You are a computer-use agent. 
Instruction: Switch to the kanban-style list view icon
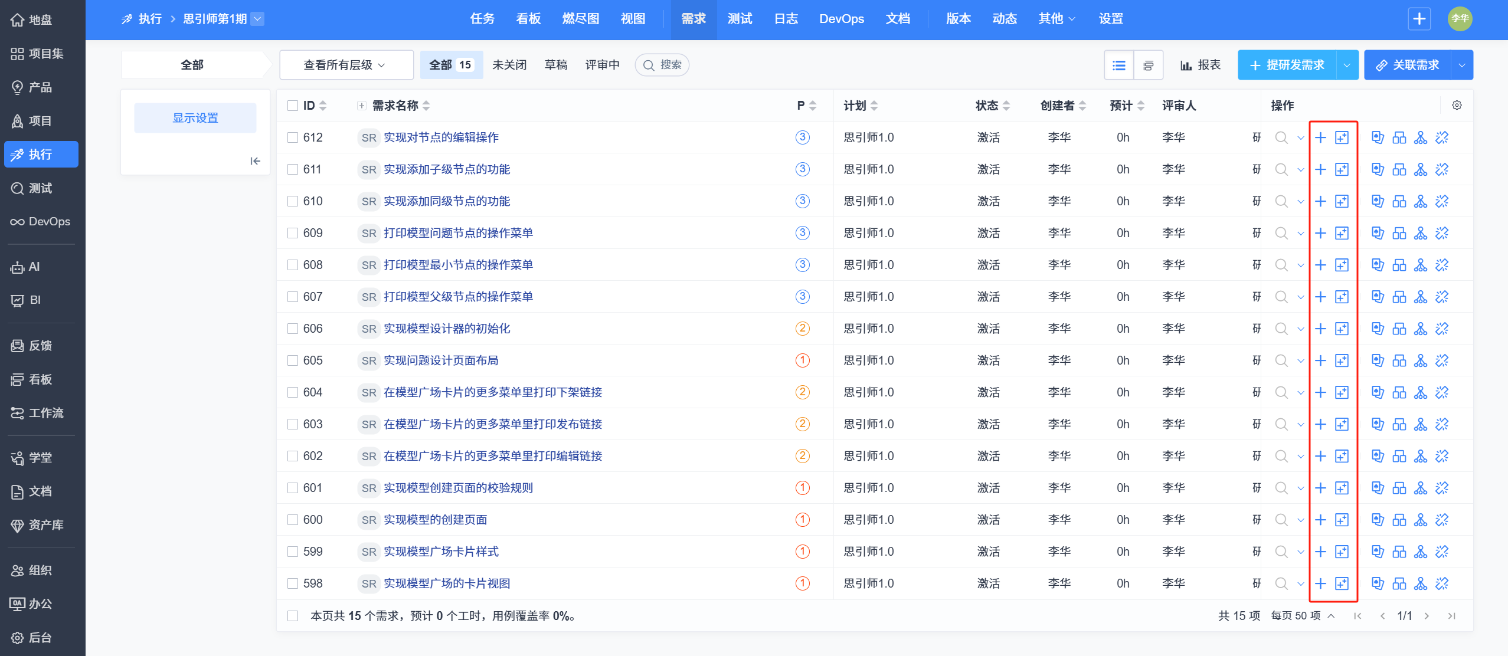tap(1148, 65)
